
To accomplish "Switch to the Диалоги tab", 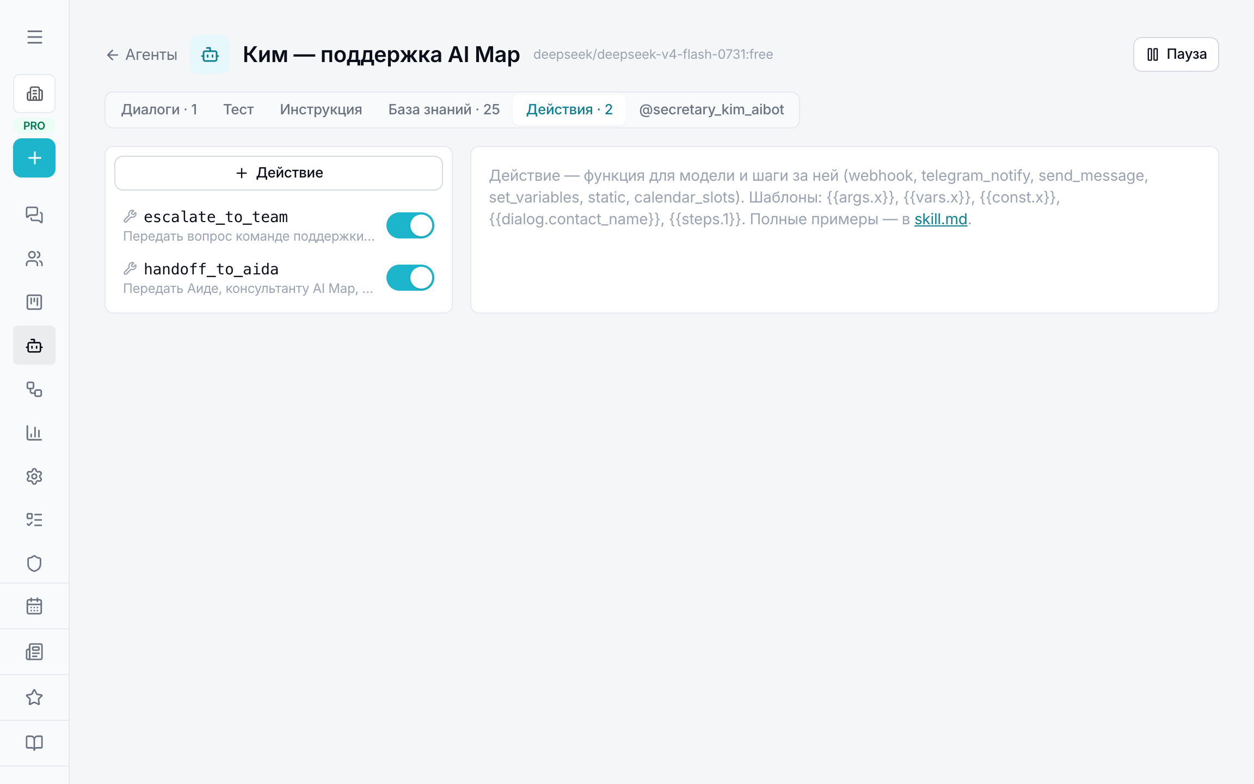I will [159, 109].
